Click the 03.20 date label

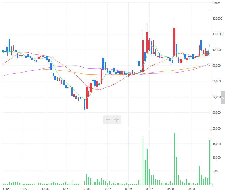click(191, 189)
